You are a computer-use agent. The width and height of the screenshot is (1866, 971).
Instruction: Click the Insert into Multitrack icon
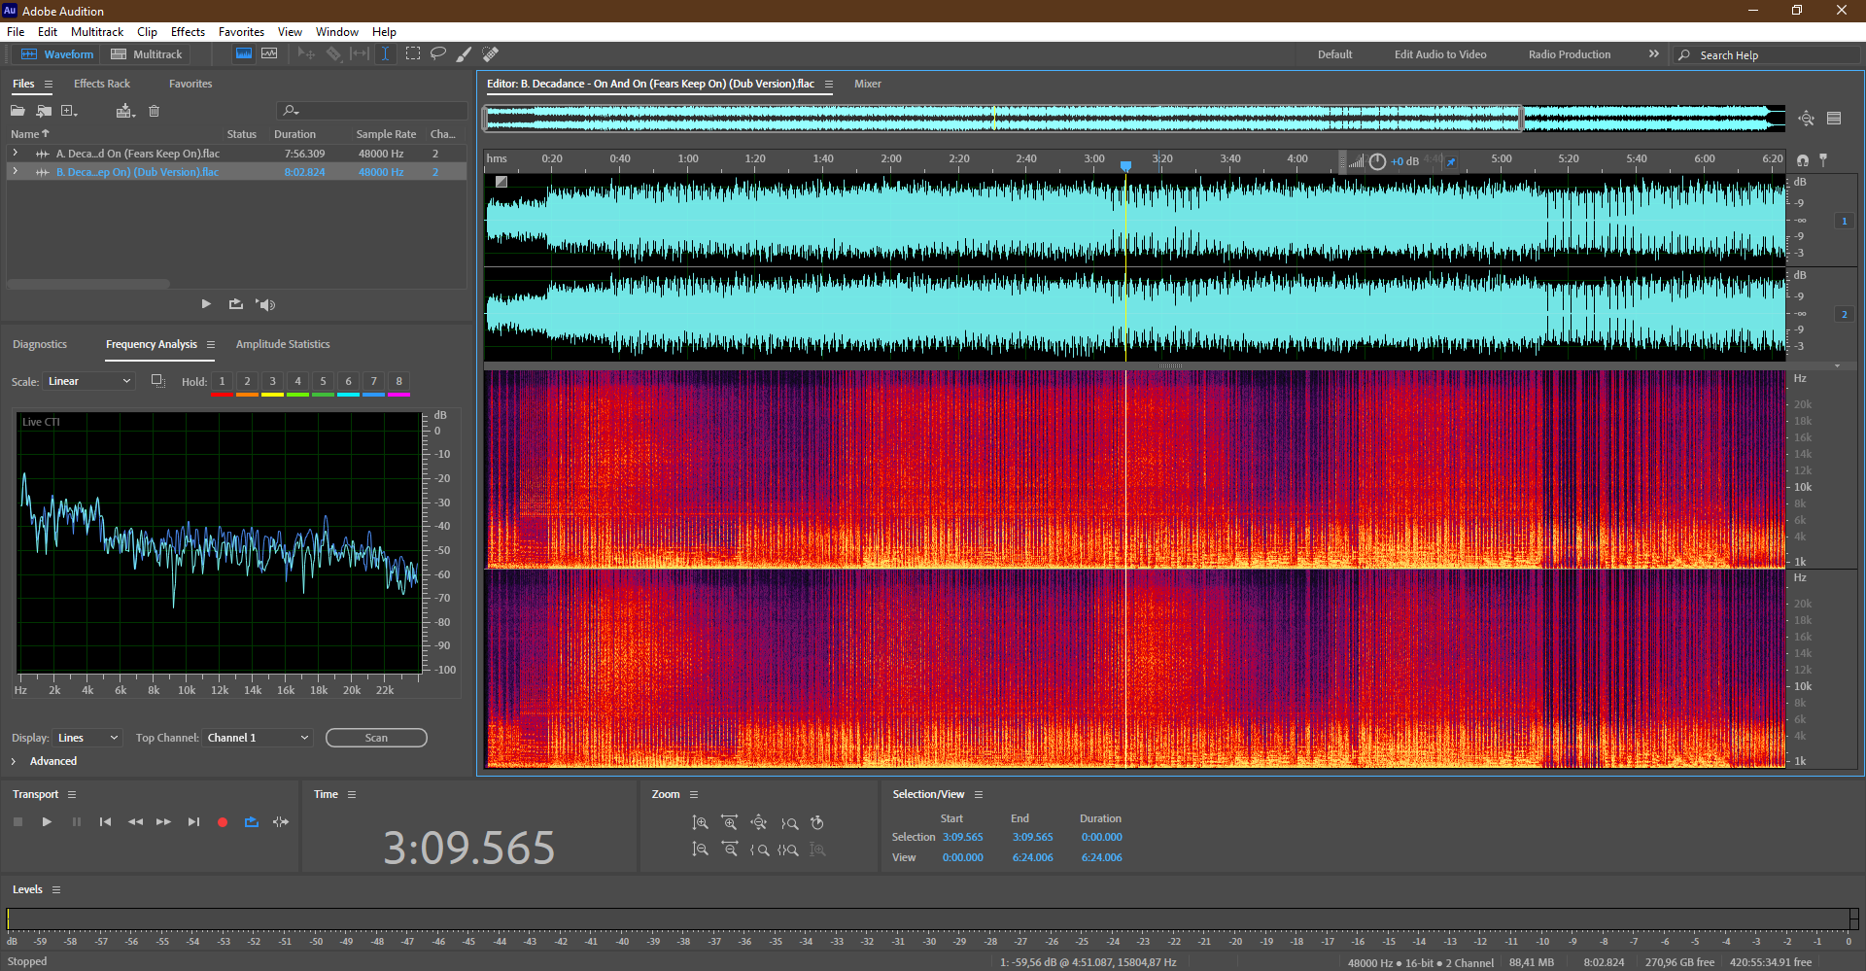[124, 111]
